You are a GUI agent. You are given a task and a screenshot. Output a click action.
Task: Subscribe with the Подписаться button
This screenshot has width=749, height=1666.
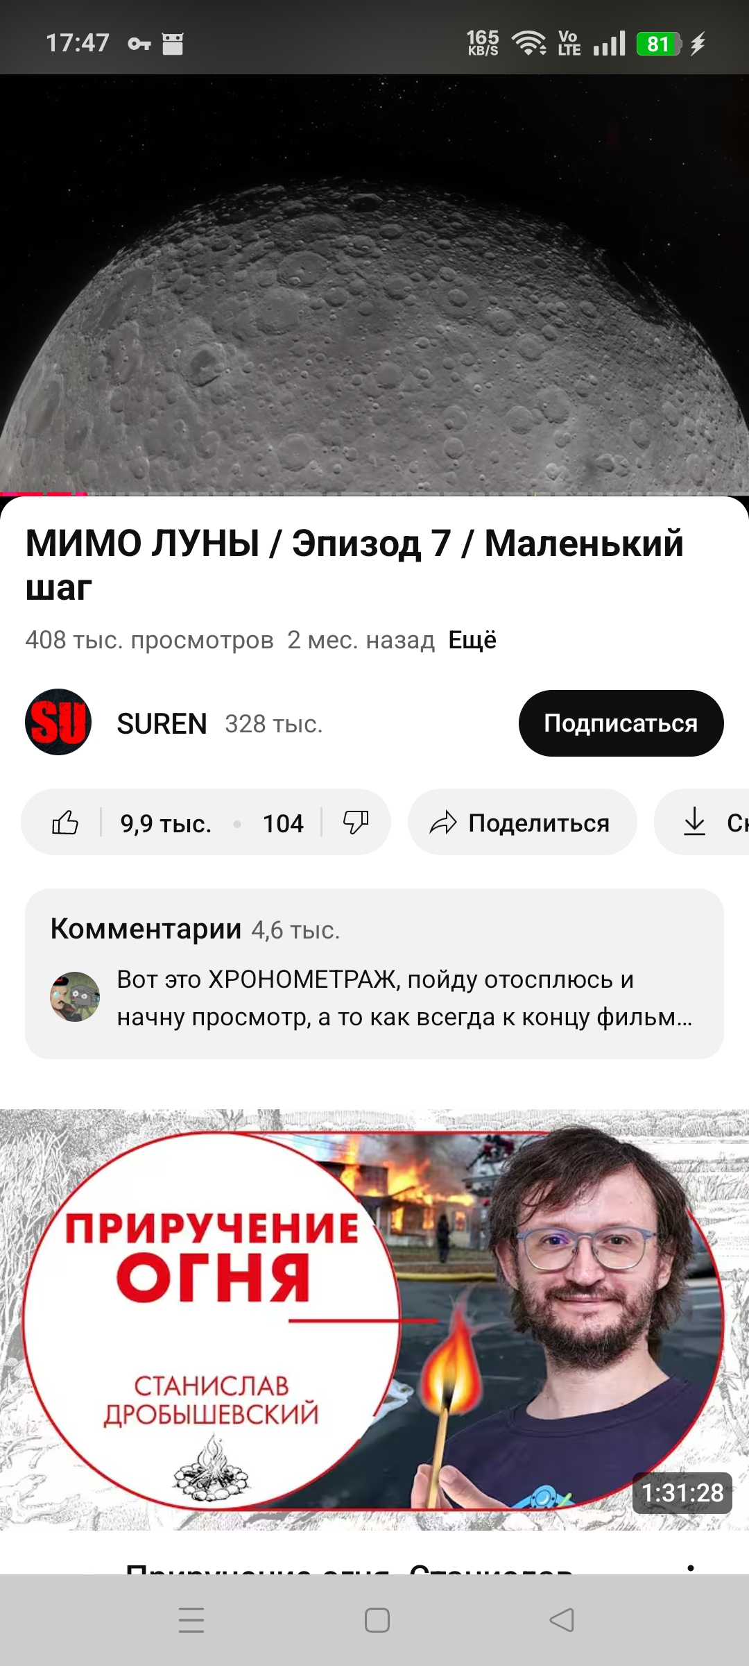pyautogui.click(x=621, y=723)
